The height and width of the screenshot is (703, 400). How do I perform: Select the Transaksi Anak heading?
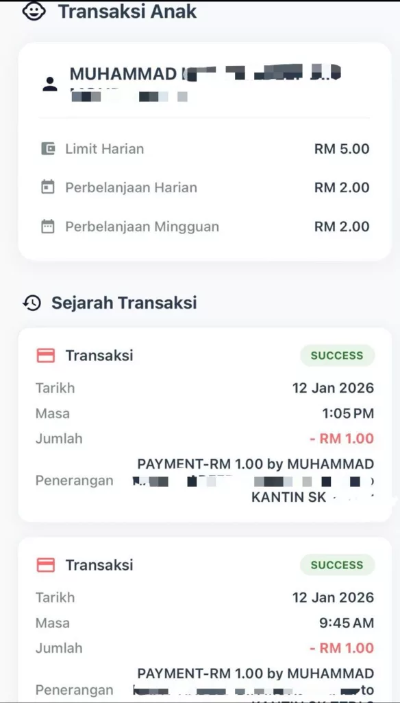(127, 11)
